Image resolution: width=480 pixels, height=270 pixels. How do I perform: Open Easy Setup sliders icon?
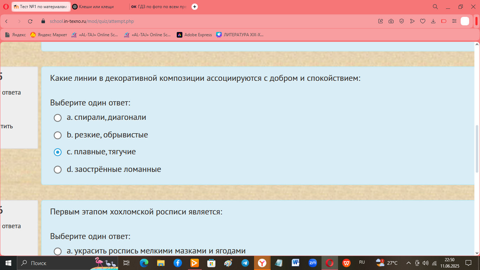(x=454, y=21)
